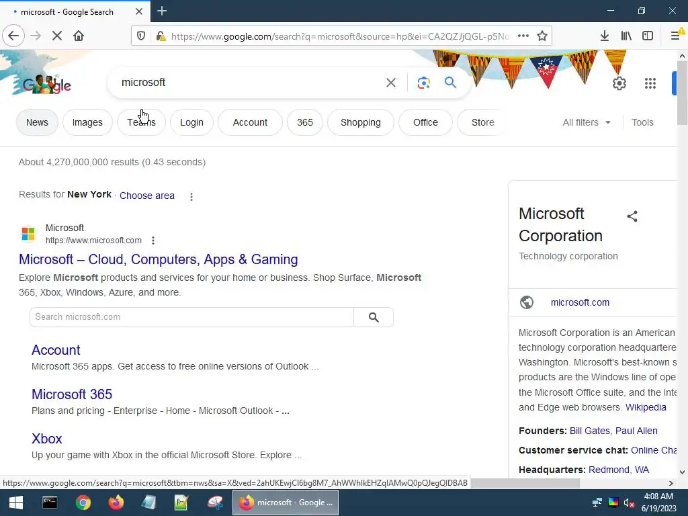Open the Tools search options
This screenshot has width=688, height=516.
pos(642,122)
